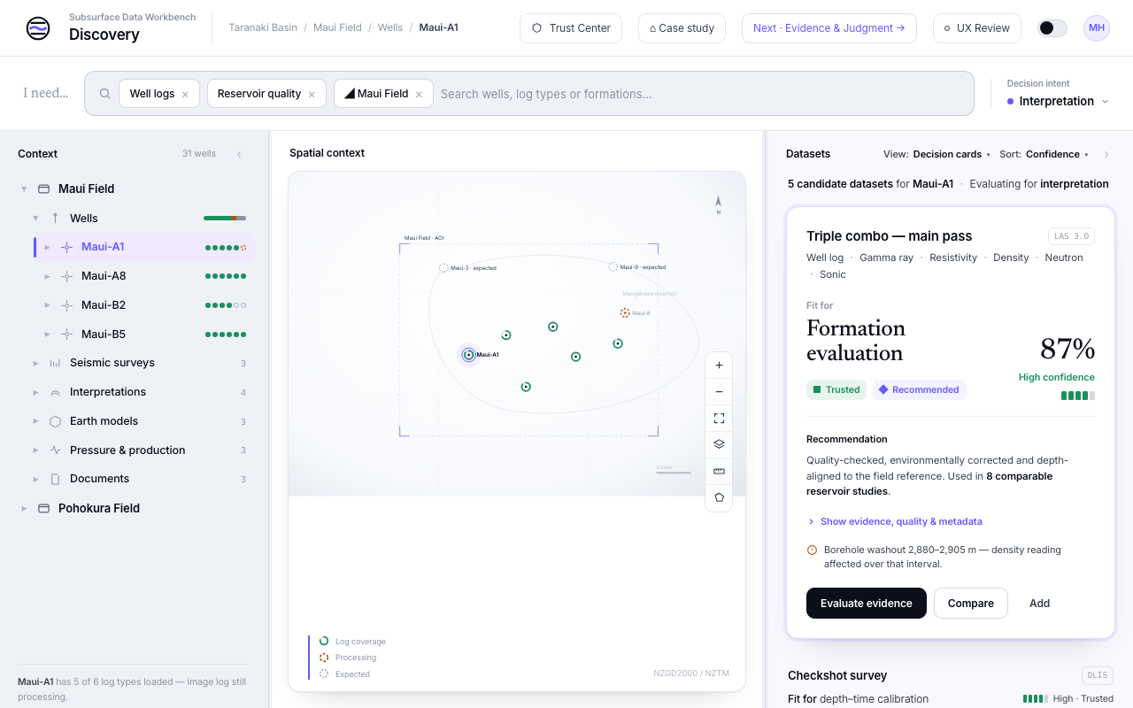Click Add on Triple combo card

click(1040, 604)
